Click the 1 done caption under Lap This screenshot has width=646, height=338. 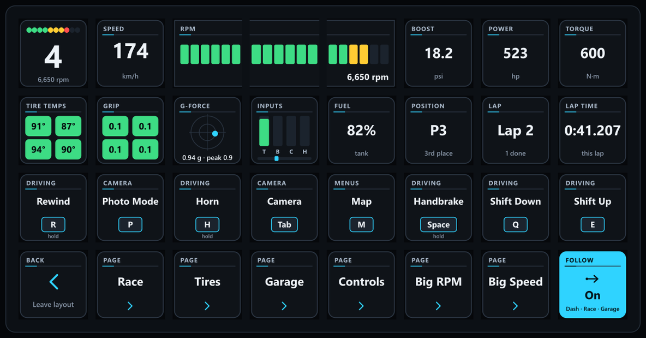(x=516, y=153)
